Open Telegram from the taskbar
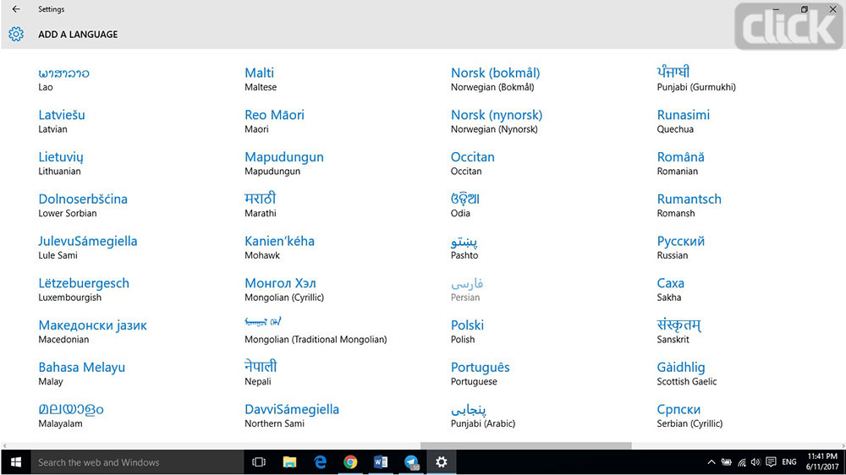Image resolution: width=846 pixels, height=475 pixels. point(411,462)
